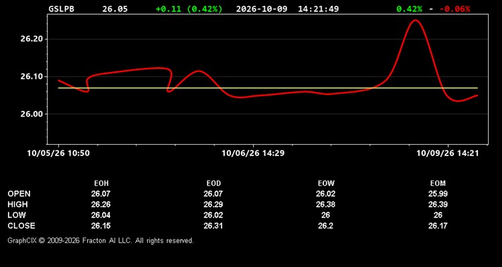Click the LOW row label
Viewport: 502px width, 267px height.
(17, 215)
